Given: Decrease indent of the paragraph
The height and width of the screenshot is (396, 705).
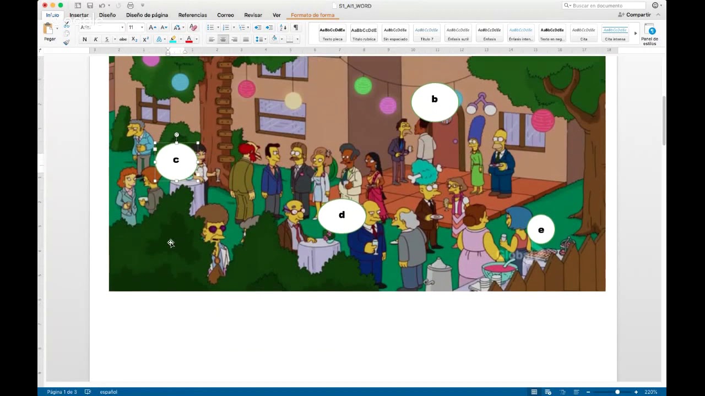Looking at the screenshot, I should point(258,28).
